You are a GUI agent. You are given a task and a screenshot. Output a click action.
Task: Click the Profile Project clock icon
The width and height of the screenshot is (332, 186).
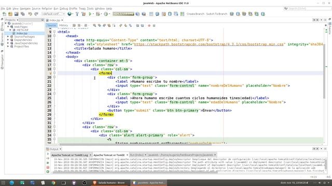coord(106,14)
